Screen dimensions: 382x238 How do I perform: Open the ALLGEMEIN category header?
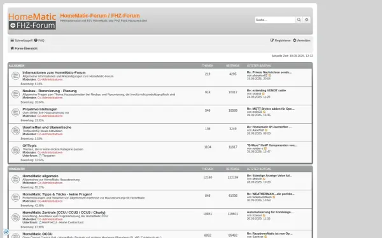pyautogui.click(x=17, y=65)
